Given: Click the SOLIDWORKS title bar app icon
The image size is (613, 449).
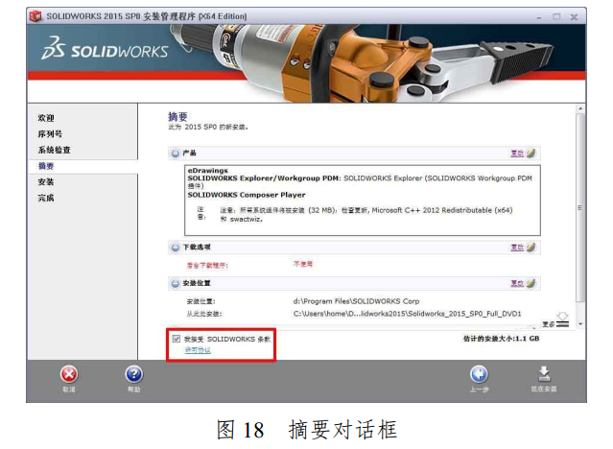Looking at the screenshot, I should 35,16.
